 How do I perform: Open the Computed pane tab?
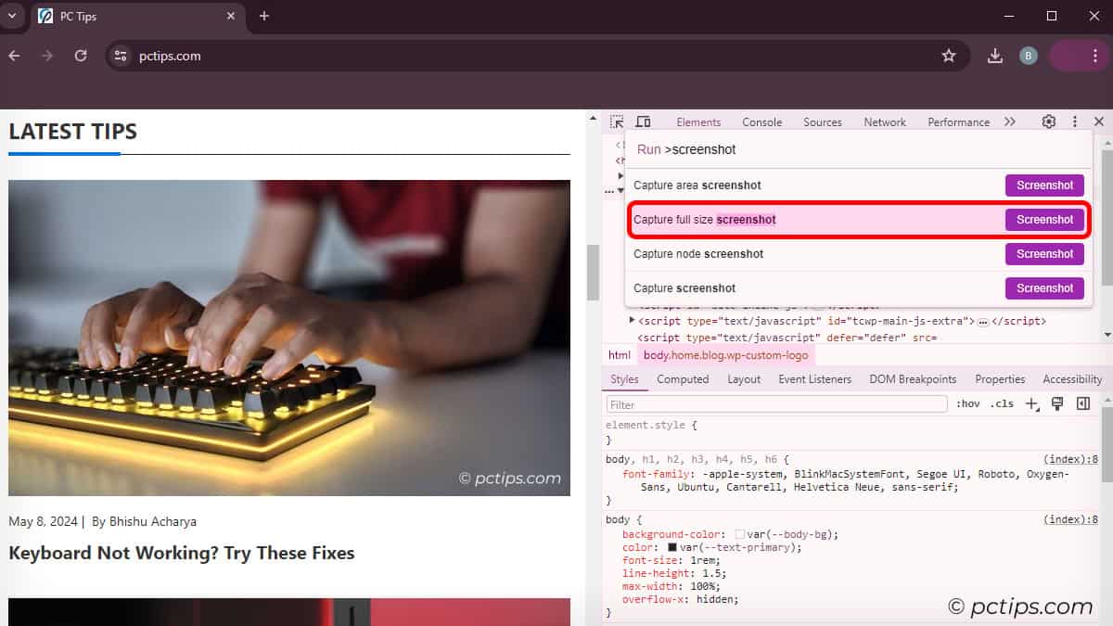[683, 379]
